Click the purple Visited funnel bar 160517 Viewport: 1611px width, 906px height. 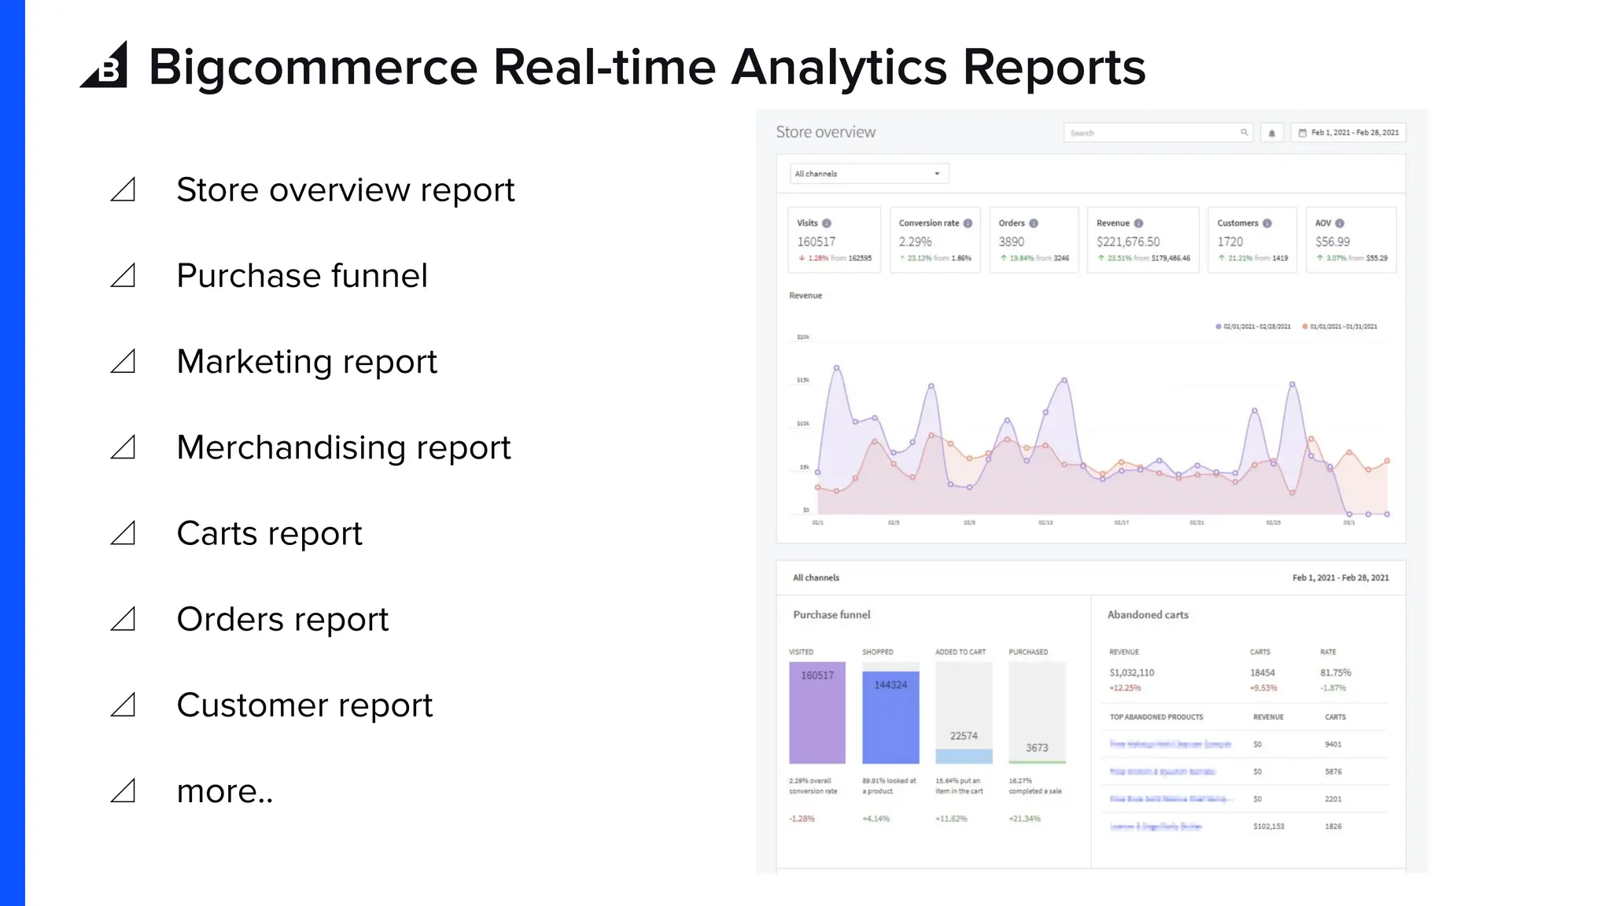tap(817, 713)
